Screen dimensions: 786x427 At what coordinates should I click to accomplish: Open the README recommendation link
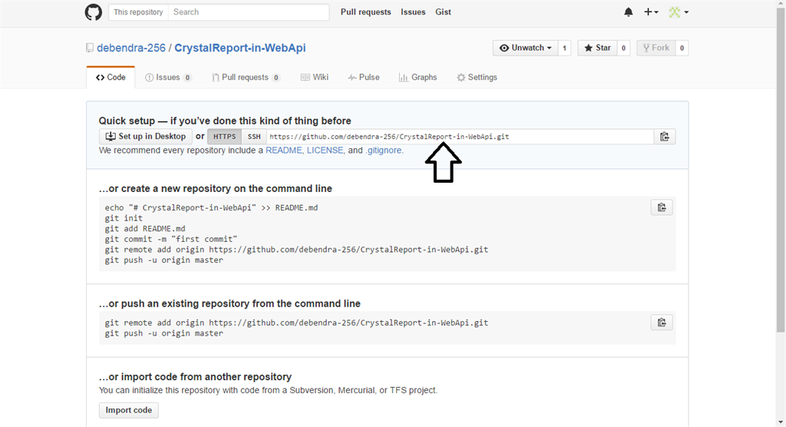(x=284, y=151)
